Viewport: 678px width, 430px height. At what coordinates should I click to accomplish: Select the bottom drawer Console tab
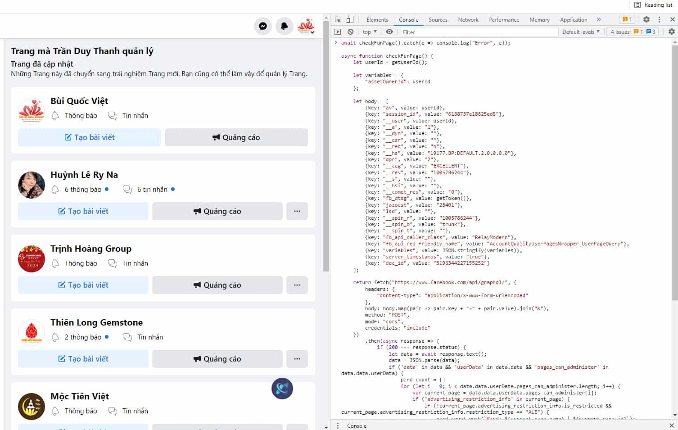point(357,425)
